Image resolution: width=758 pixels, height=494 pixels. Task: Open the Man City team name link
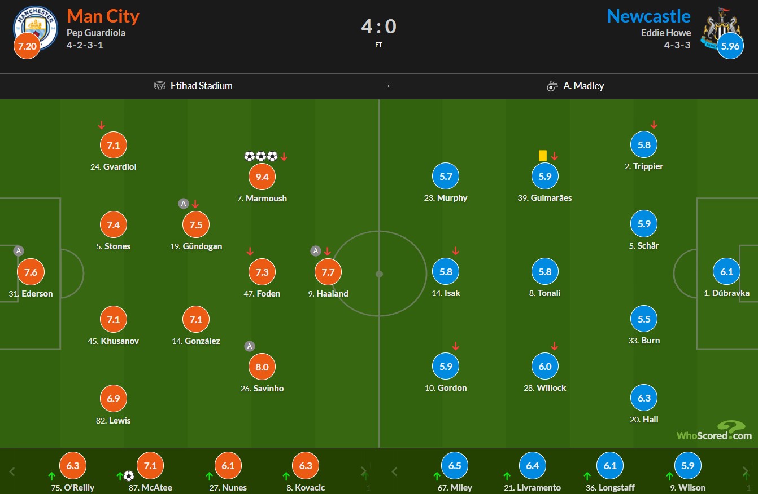point(103,16)
